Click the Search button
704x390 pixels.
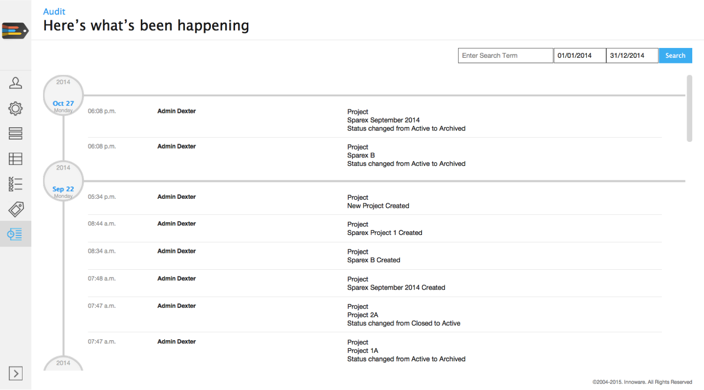pos(675,55)
